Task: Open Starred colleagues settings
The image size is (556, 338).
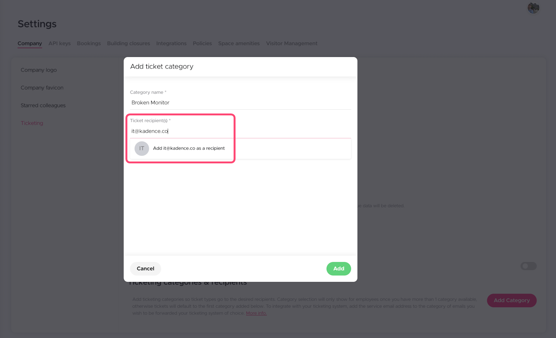Action: pyautogui.click(x=43, y=105)
